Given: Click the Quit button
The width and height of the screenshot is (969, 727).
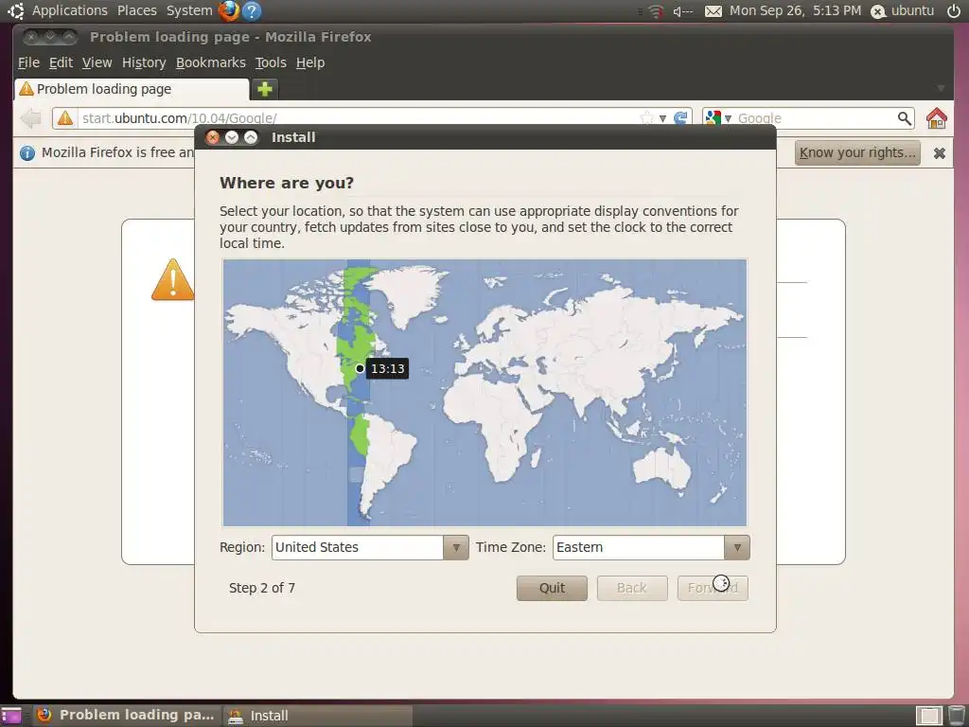Looking at the screenshot, I should point(552,588).
